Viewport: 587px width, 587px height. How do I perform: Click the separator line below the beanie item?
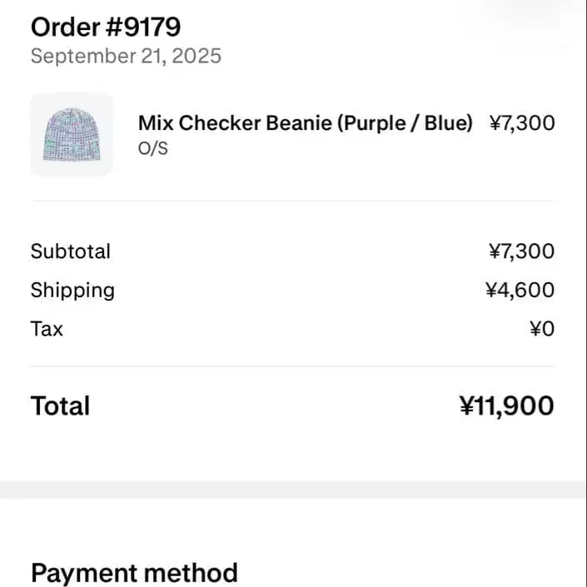coord(293,201)
